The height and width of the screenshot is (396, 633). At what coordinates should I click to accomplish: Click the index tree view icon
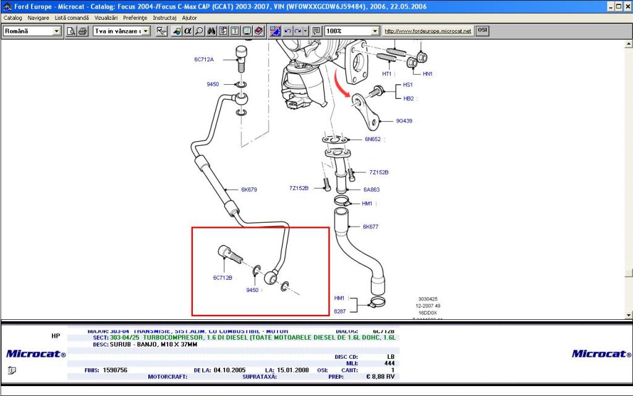pyautogui.click(x=223, y=31)
